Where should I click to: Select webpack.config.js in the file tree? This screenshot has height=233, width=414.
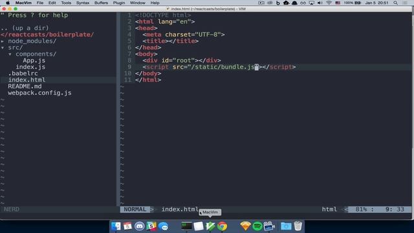[x=39, y=93]
